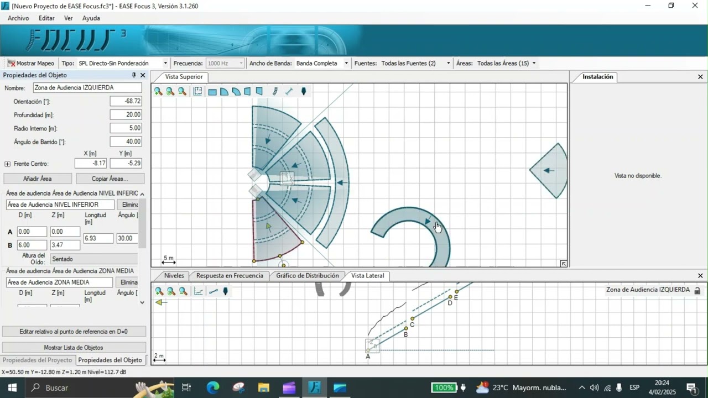This screenshot has height=398, width=708.
Task: Click the yellow direction arrow in Vista Lateral
Action: (161, 302)
